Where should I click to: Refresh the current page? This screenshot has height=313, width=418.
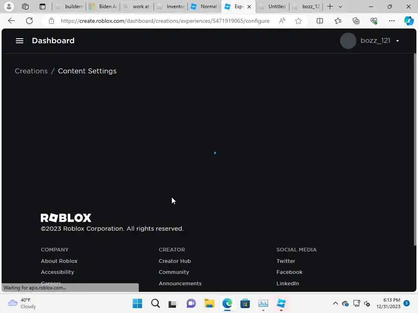click(x=29, y=21)
